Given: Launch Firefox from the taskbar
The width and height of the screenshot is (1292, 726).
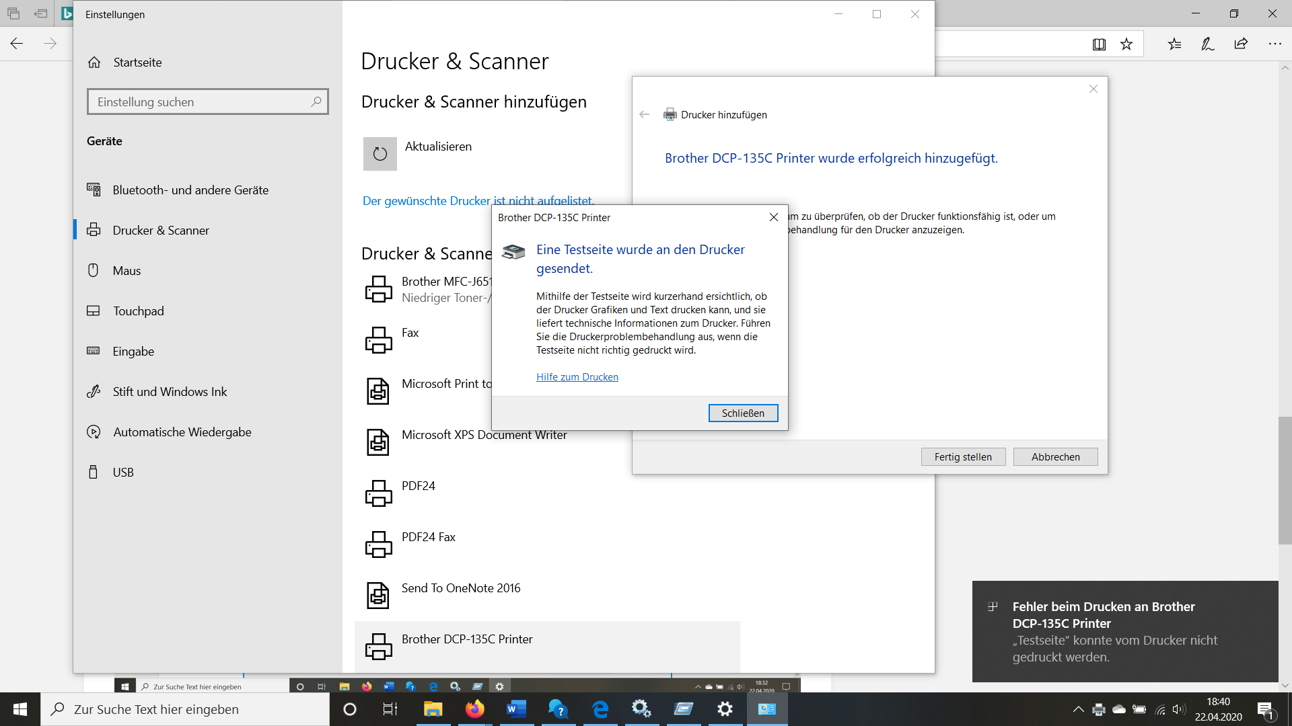Looking at the screenshot, I should 474,709.
